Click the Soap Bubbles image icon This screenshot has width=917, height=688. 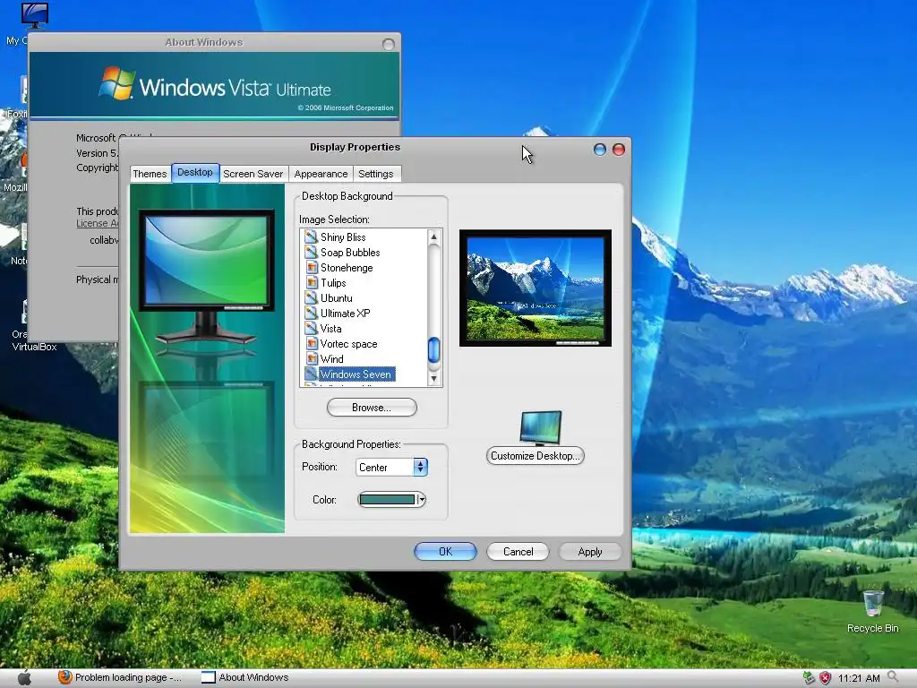(x=311, y=252)
